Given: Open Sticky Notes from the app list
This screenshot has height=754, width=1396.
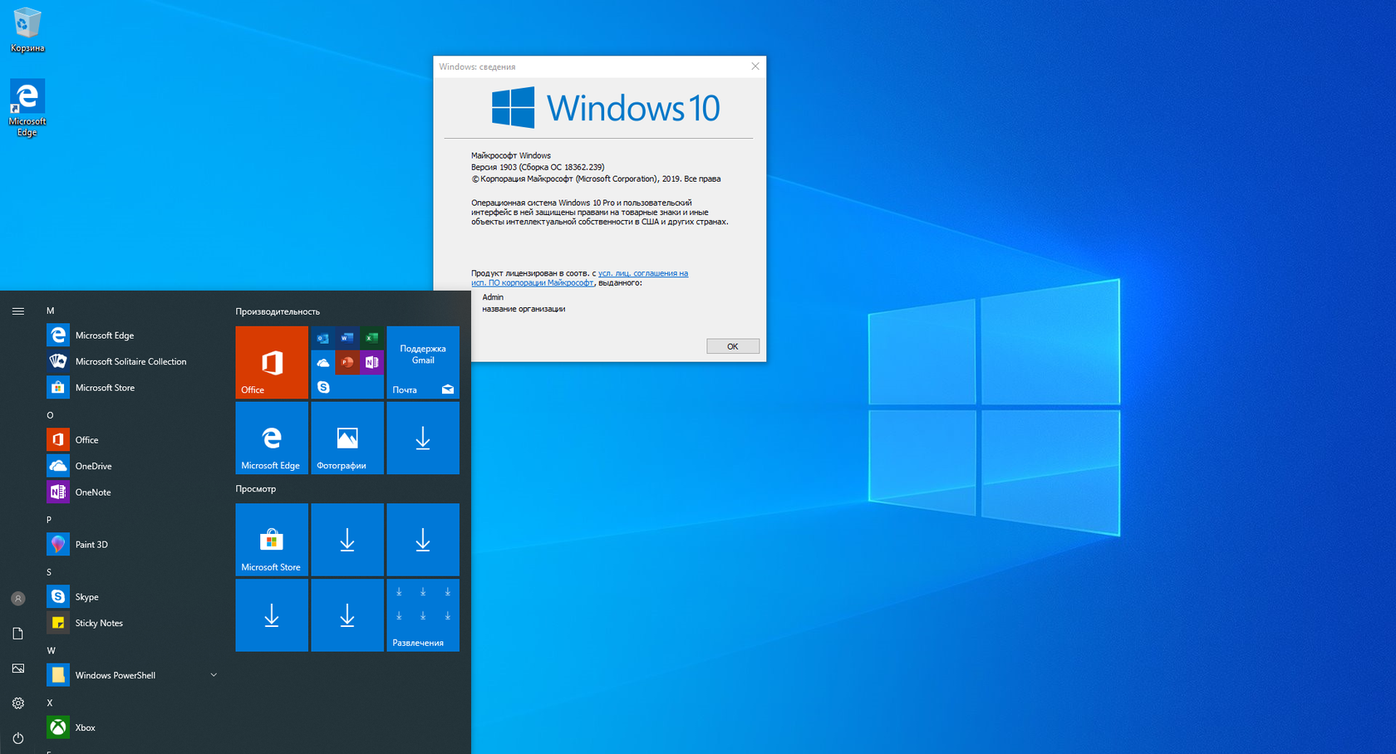Looking at the screenshot, I should coord(133,623).
